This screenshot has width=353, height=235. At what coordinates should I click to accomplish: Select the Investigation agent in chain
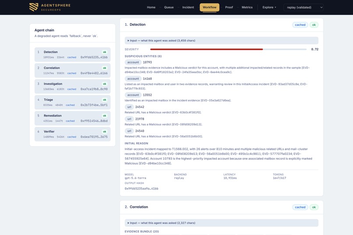click(73, 86)
